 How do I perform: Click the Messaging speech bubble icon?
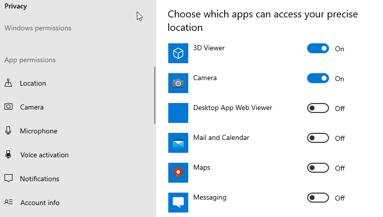[x=178, y=203]
